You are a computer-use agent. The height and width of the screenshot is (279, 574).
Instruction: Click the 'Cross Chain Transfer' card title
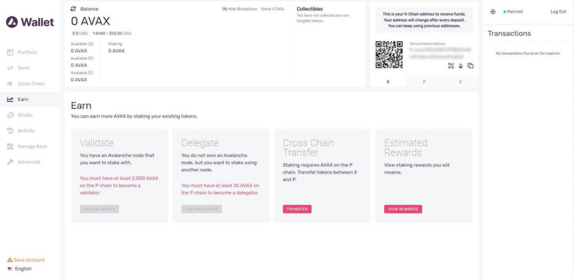[308, 147]
